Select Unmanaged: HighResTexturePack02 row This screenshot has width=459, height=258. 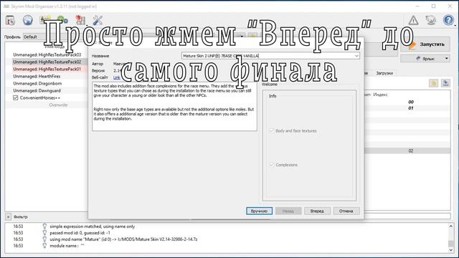point(47,62)
